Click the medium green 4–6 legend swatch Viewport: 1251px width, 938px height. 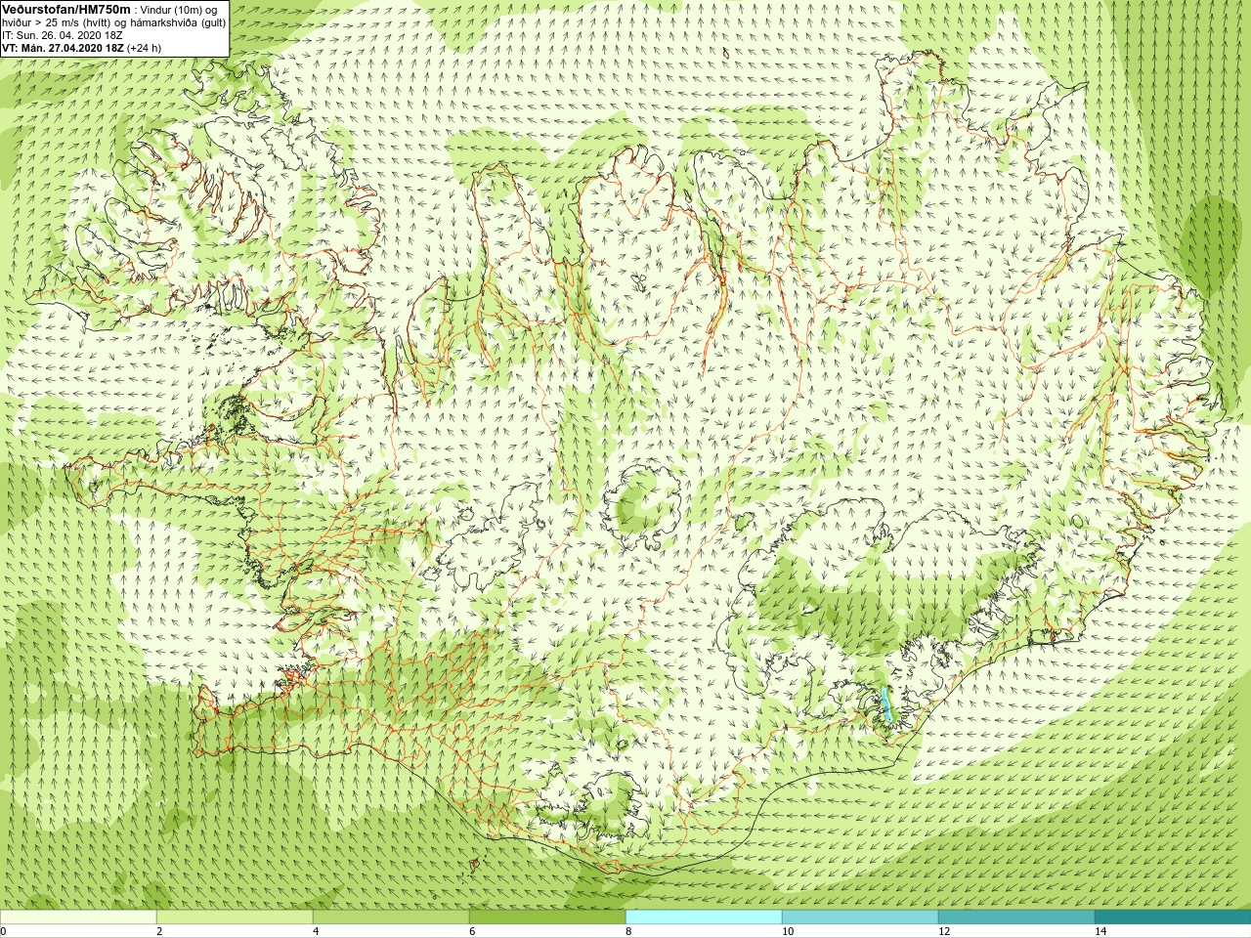(391, 917)
